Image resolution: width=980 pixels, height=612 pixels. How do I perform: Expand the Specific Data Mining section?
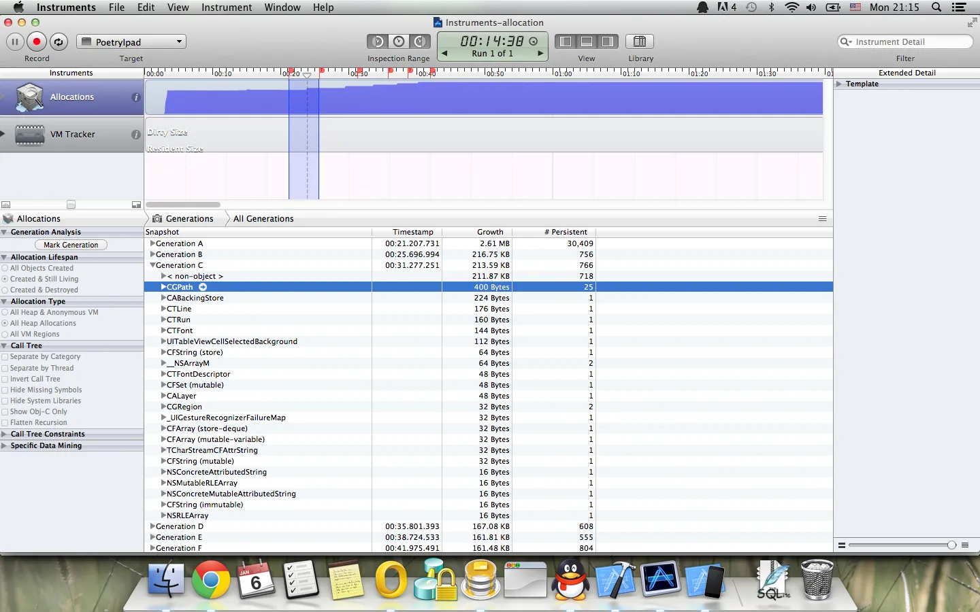[x=4, y=445]
